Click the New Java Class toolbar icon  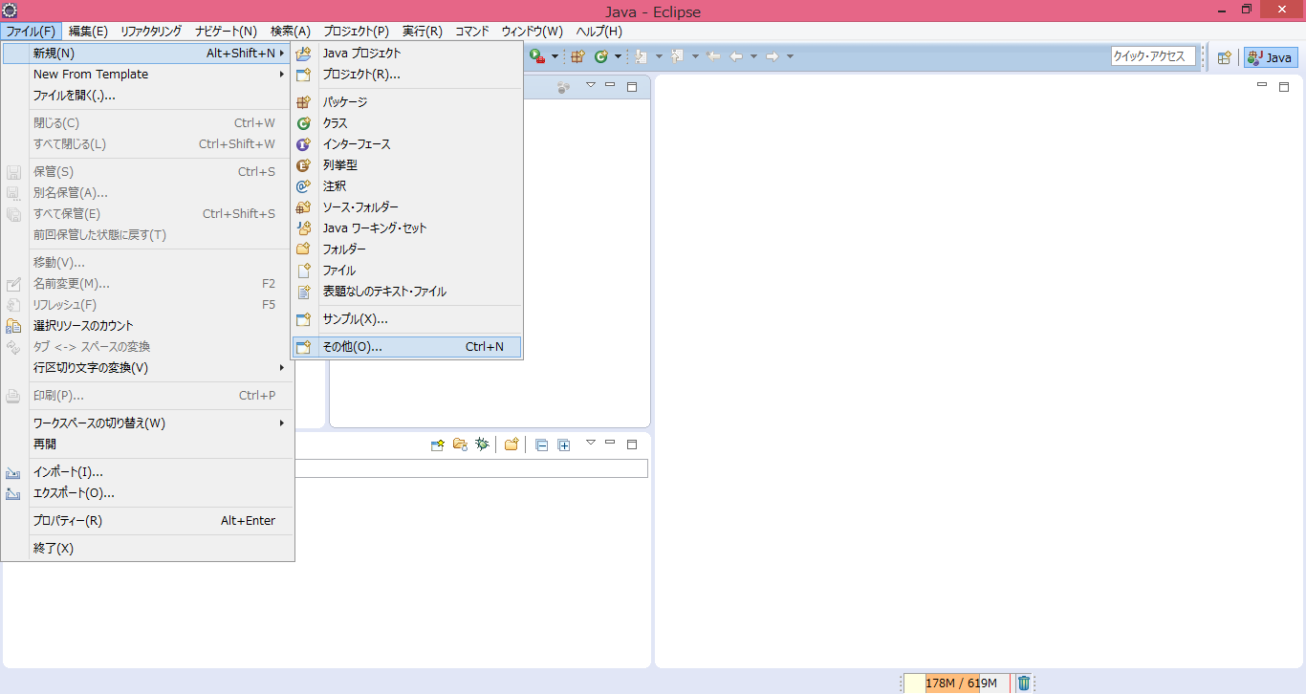tap(601, 56)
